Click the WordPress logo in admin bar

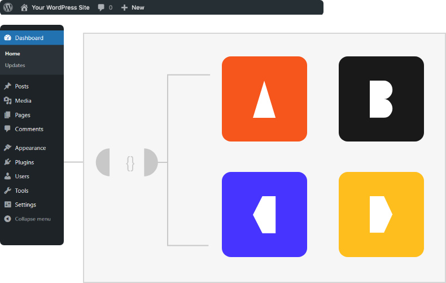[x=8, y=7]
